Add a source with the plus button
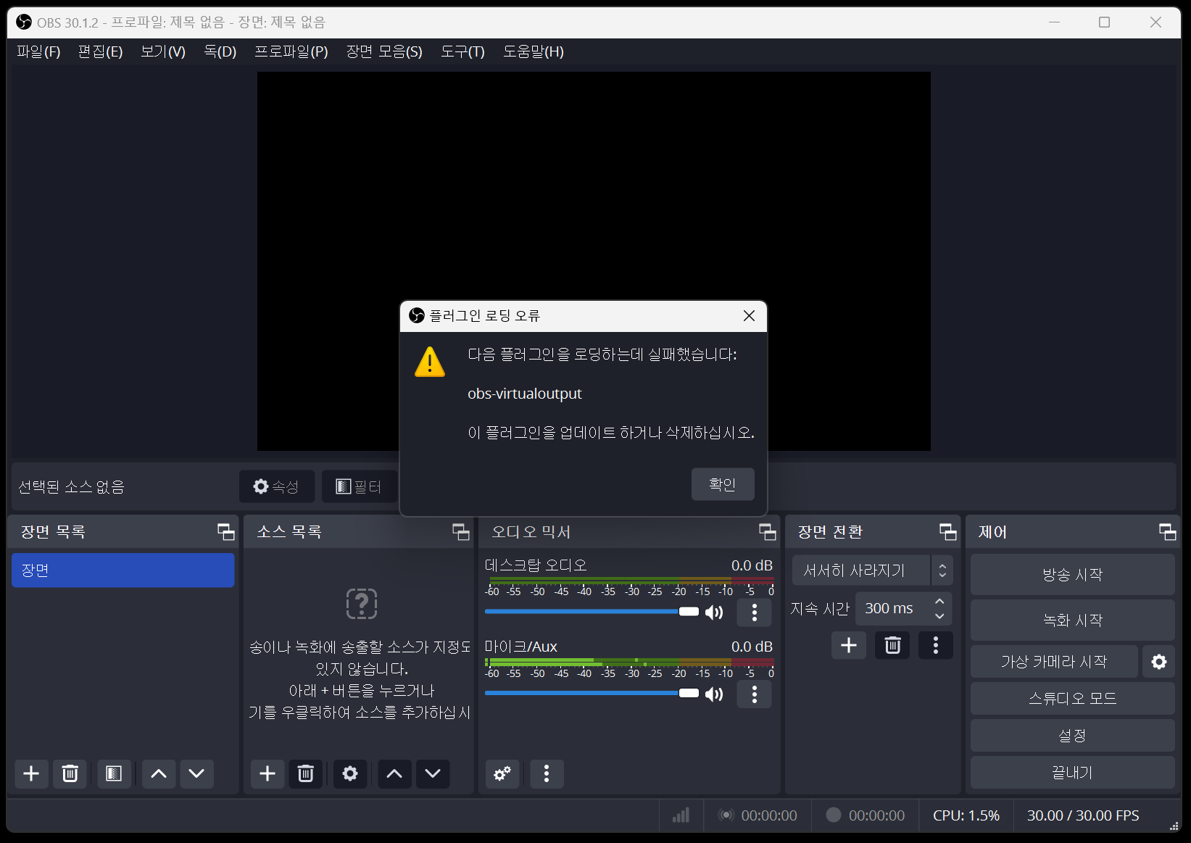The height and width of the screenshot is (843, 1191). (267, 773)
